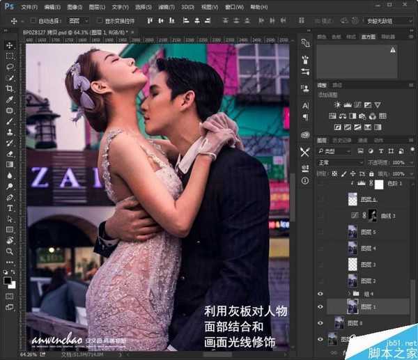418x360 pixels.
Task: Open the 类型 layer filter dropdown
Action: pos(334,151)
